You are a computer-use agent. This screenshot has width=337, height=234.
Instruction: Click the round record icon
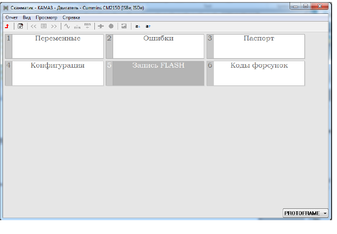click(x=111, y=26)
